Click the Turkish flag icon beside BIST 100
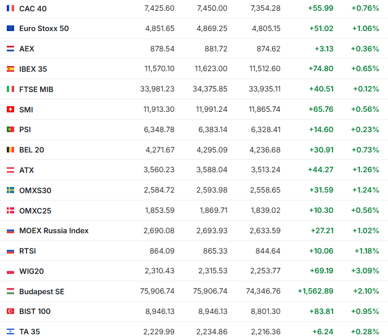Viewport: 388px width, 336px height. [10, 312]
